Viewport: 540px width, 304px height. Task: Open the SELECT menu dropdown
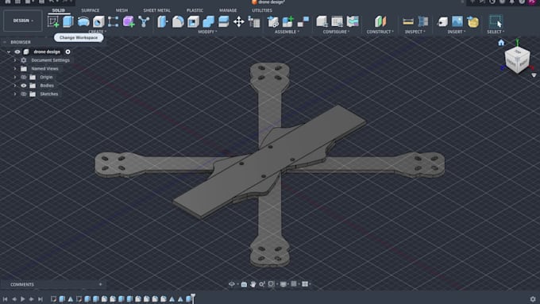tap(496, 32)
